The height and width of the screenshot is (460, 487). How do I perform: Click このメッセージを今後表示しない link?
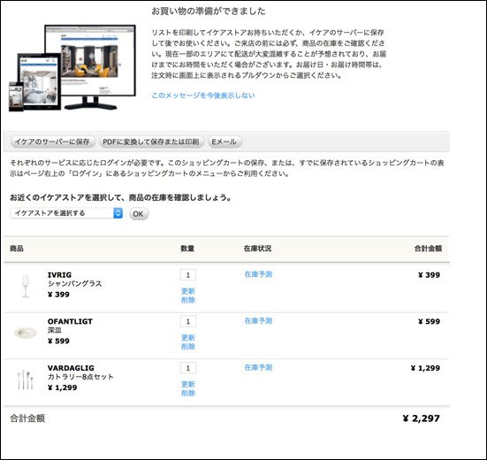(203, 96)
